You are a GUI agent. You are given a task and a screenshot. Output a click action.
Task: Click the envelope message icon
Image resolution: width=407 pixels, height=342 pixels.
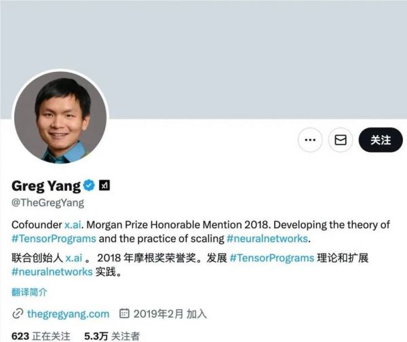tap(341, 140)
